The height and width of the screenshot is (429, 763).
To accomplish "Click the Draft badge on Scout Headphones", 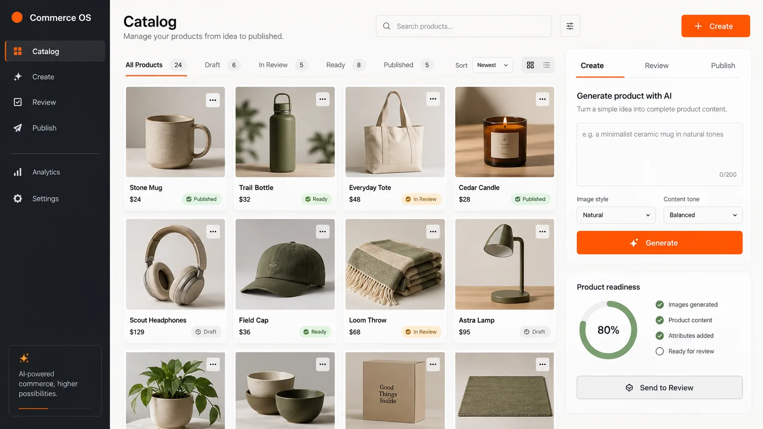I will coord(206,332).
